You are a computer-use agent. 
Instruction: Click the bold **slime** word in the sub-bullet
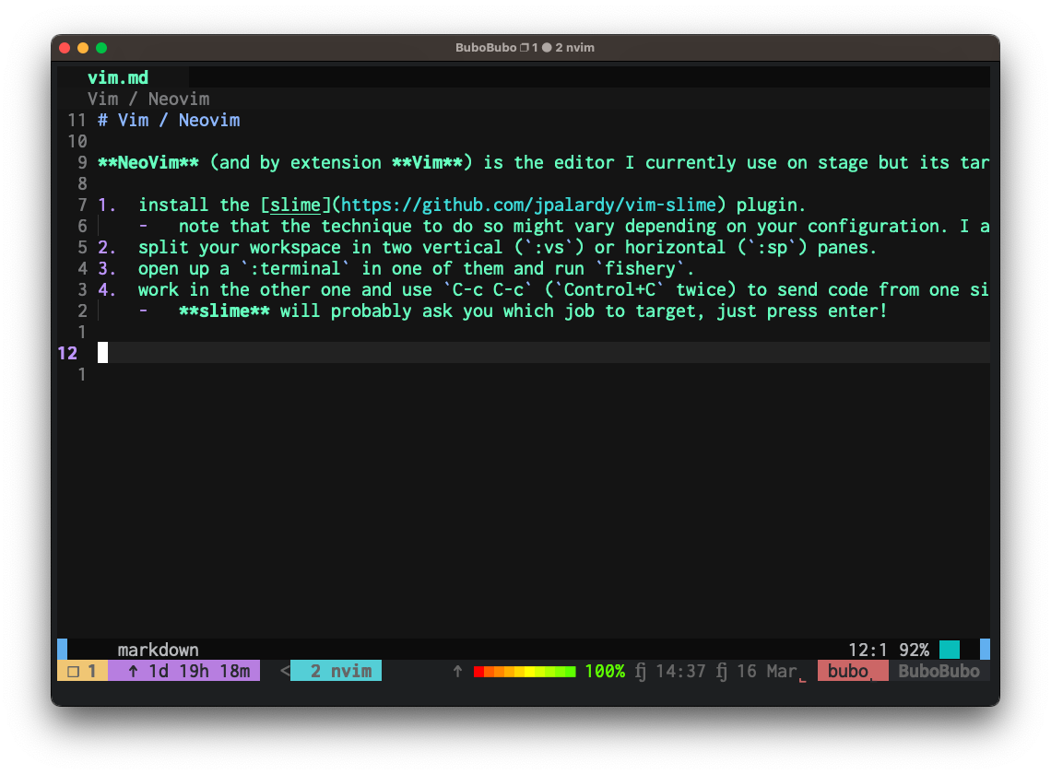(225, 311)
